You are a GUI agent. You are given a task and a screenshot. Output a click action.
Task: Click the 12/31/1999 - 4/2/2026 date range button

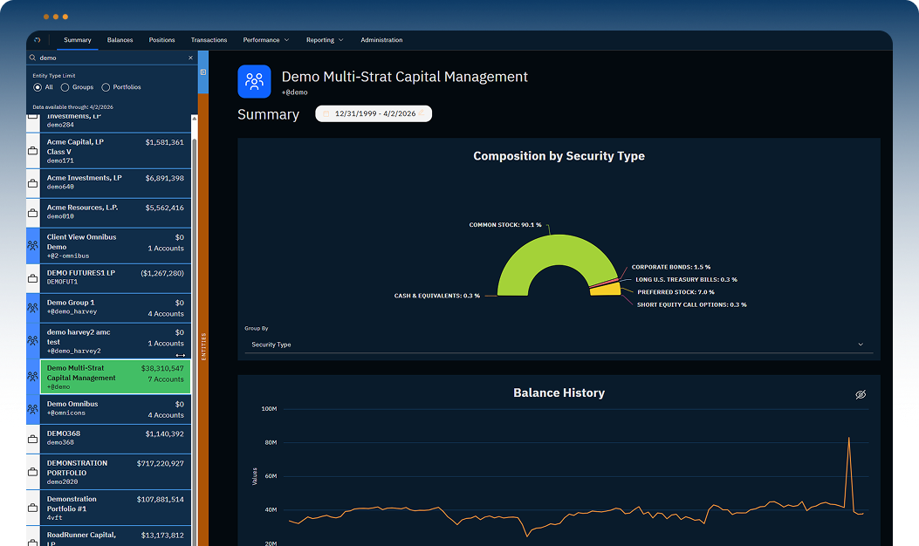coord(374,113)
